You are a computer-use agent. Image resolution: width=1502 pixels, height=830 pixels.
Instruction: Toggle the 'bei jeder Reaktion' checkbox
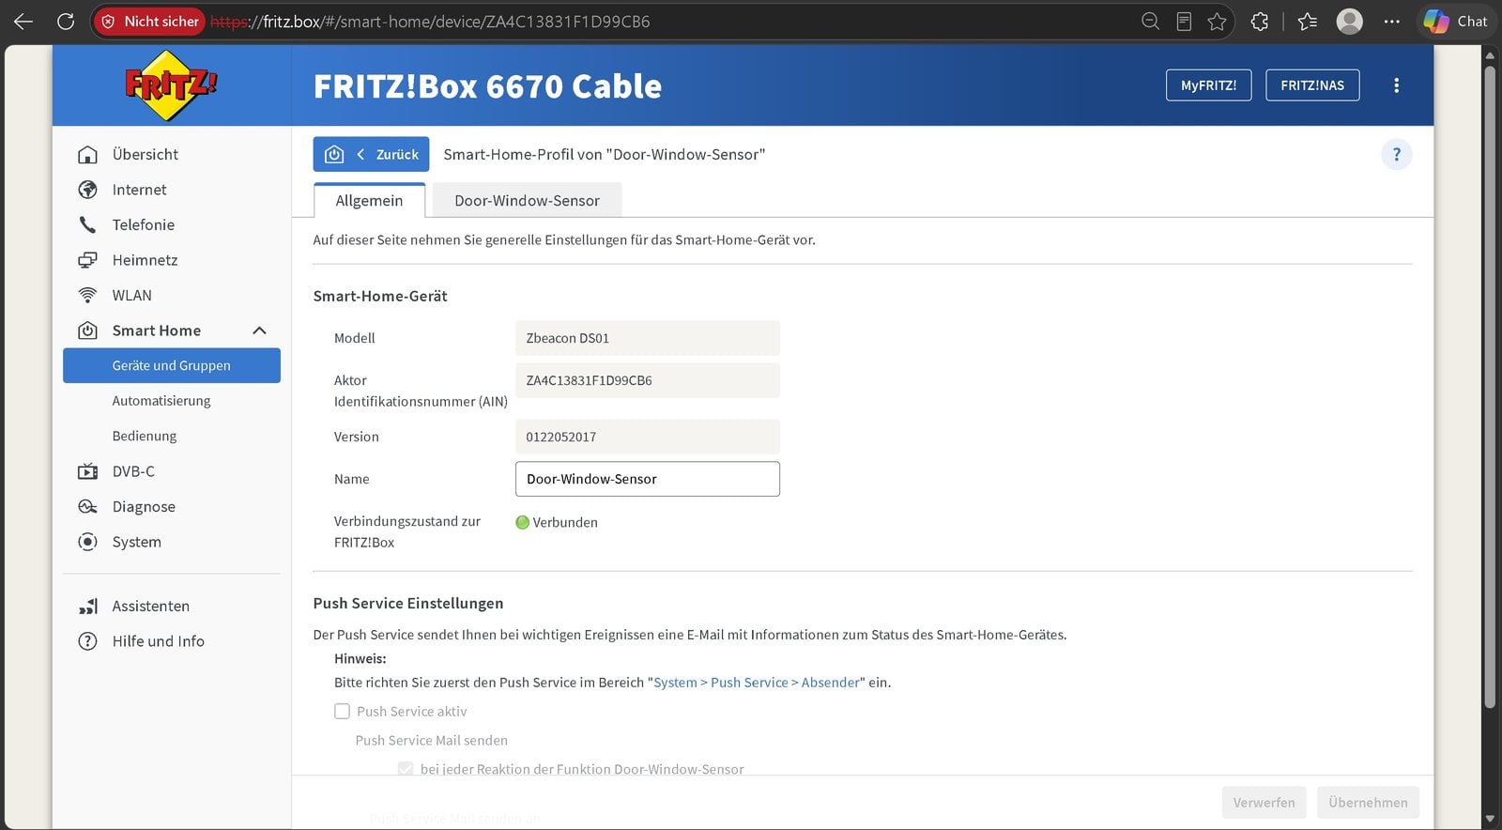click(x=406, y=769)
